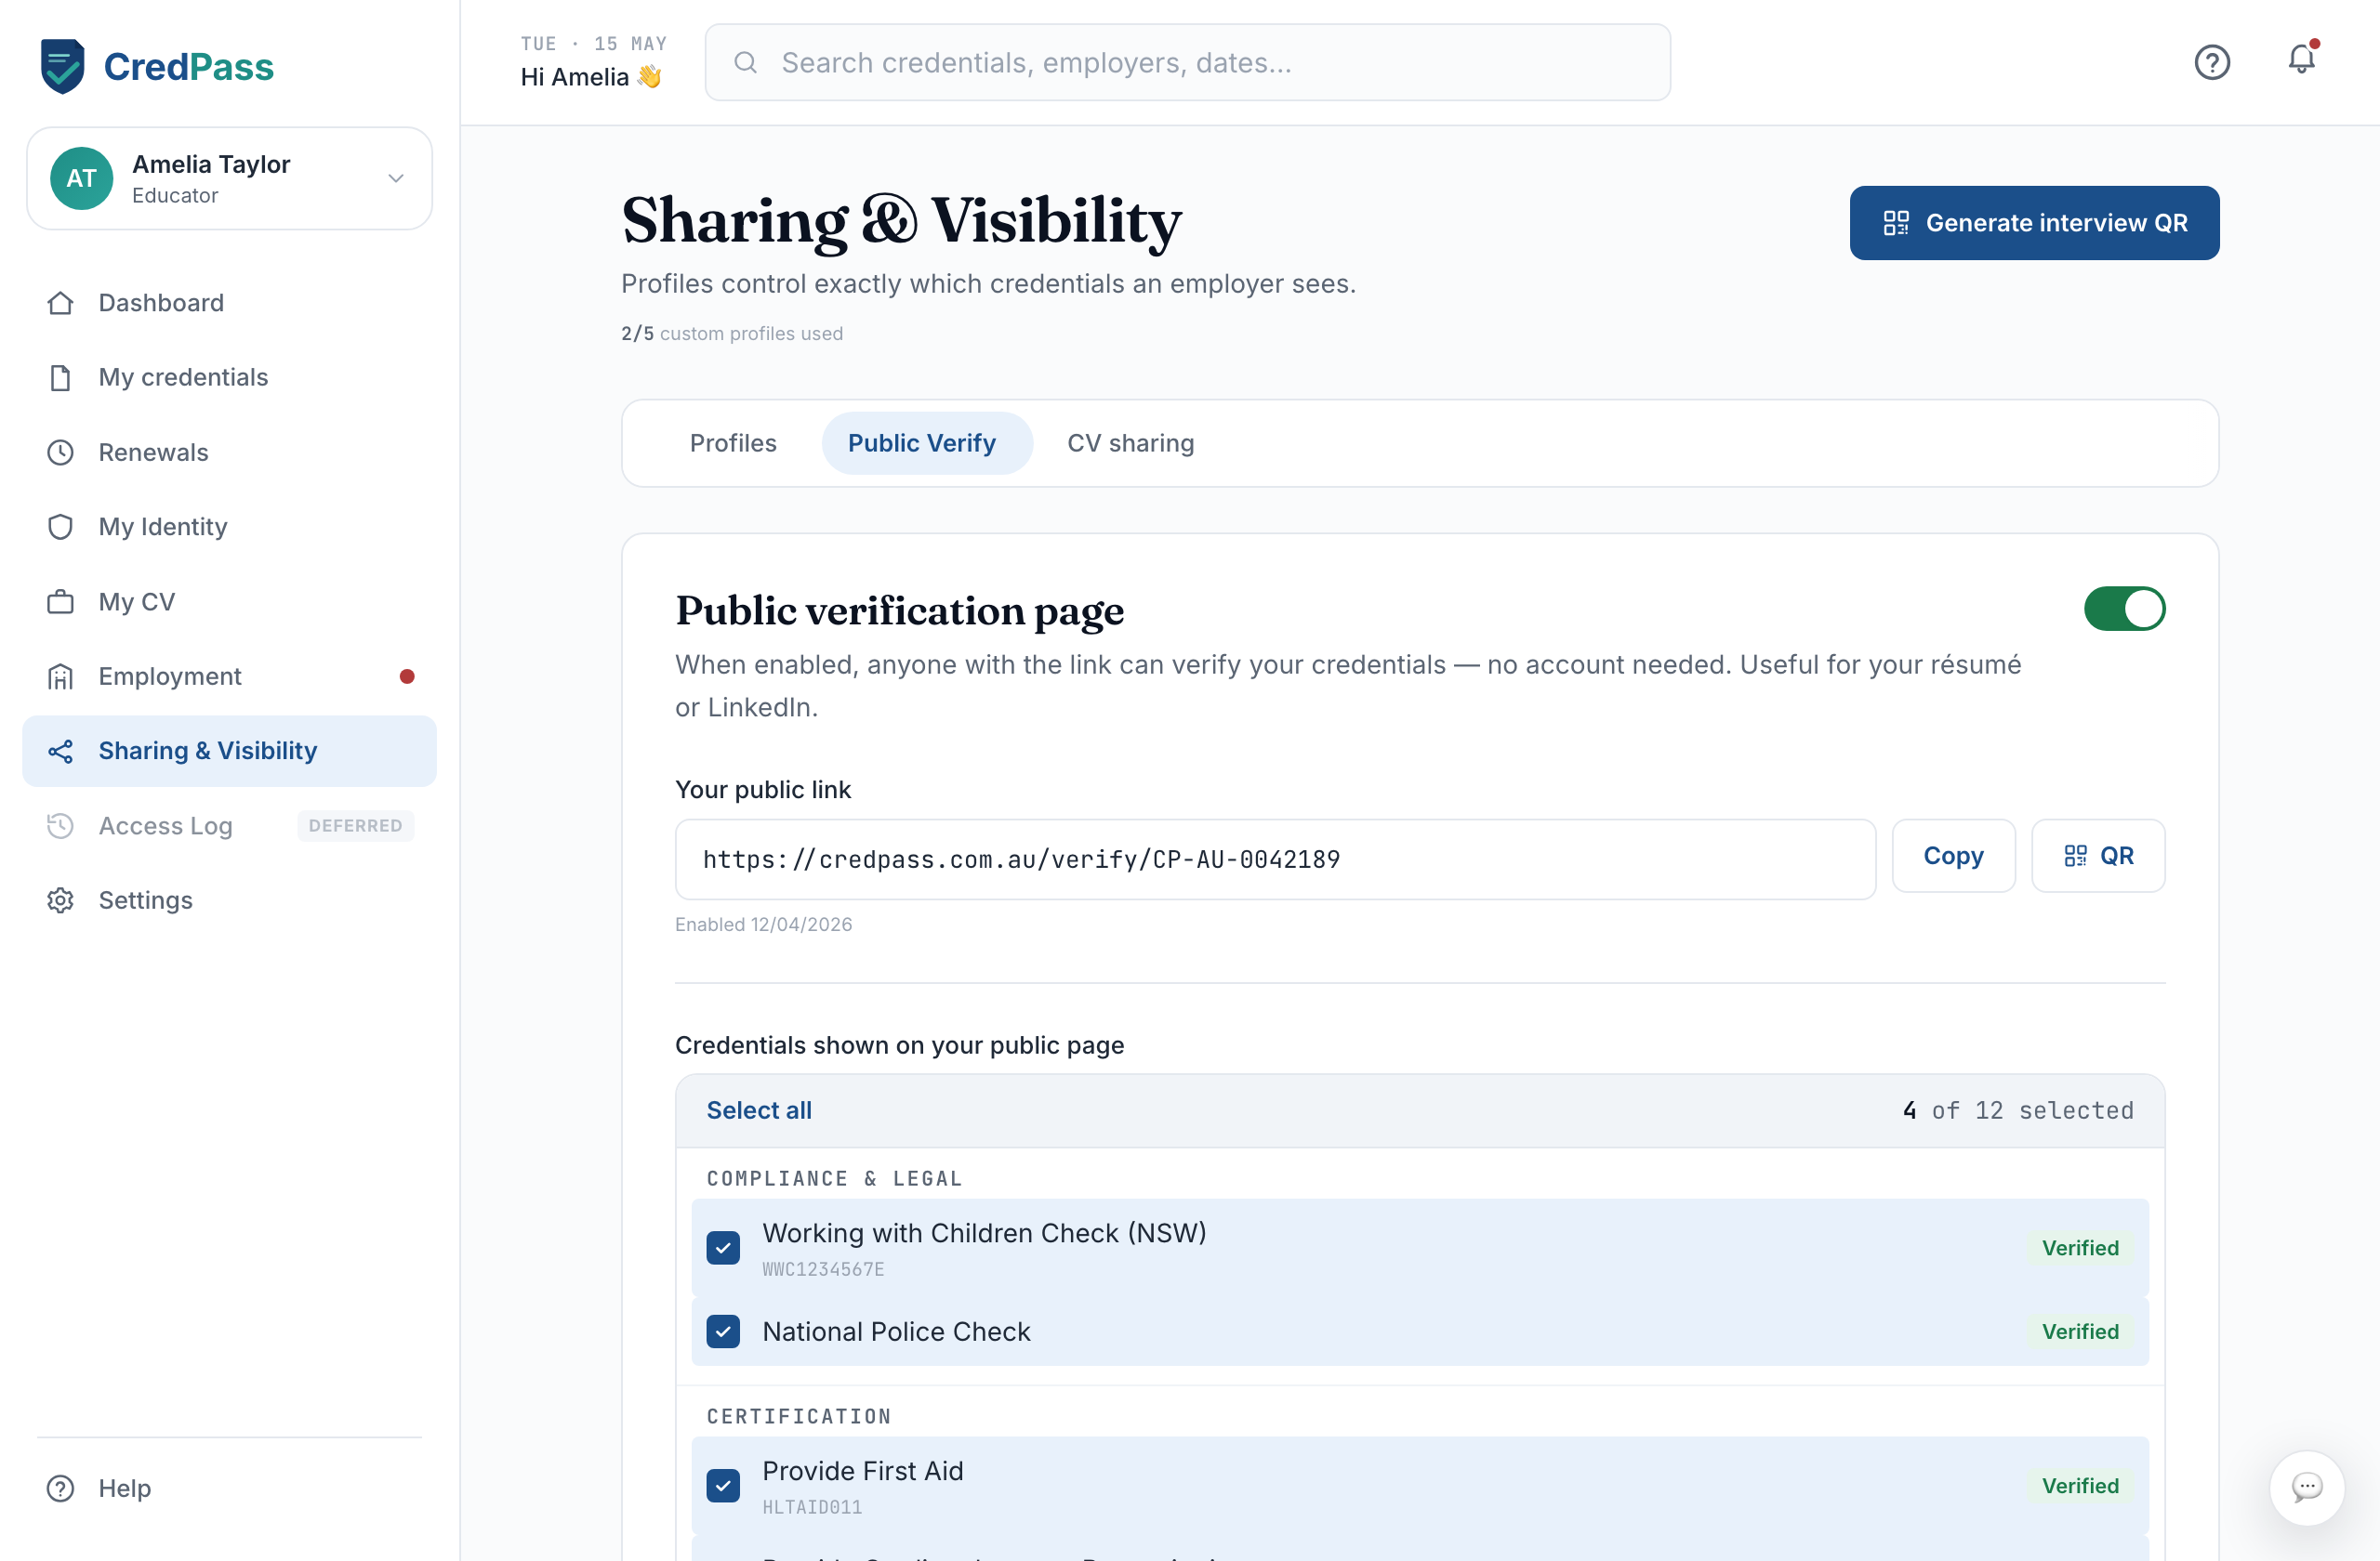Switch to the Profiles tab

click(733, 442)
